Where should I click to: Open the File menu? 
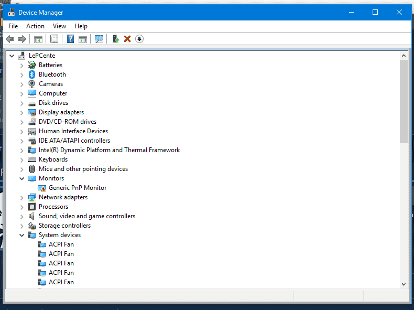(13, 26)
